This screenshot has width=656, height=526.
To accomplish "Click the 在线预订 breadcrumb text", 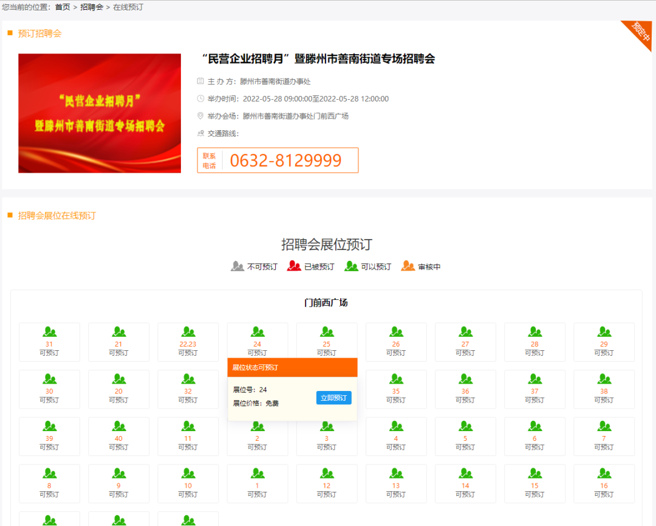I will click(x=128, y=7).
